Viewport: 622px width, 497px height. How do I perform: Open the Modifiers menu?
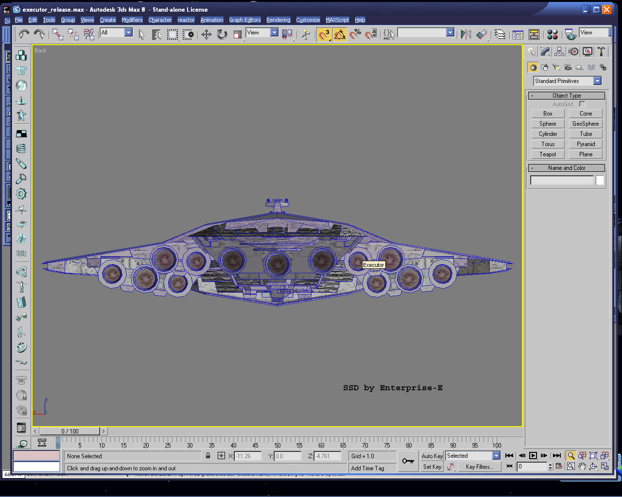coord(132,20)
